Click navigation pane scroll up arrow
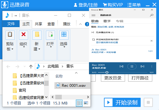Screen dimensions: 159x110 pos(46,75)
